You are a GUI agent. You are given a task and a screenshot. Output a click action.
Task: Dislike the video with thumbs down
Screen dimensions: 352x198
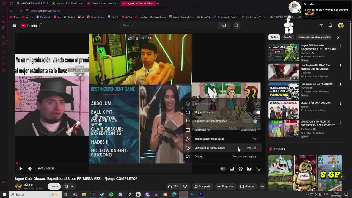(x=185, y=186)
